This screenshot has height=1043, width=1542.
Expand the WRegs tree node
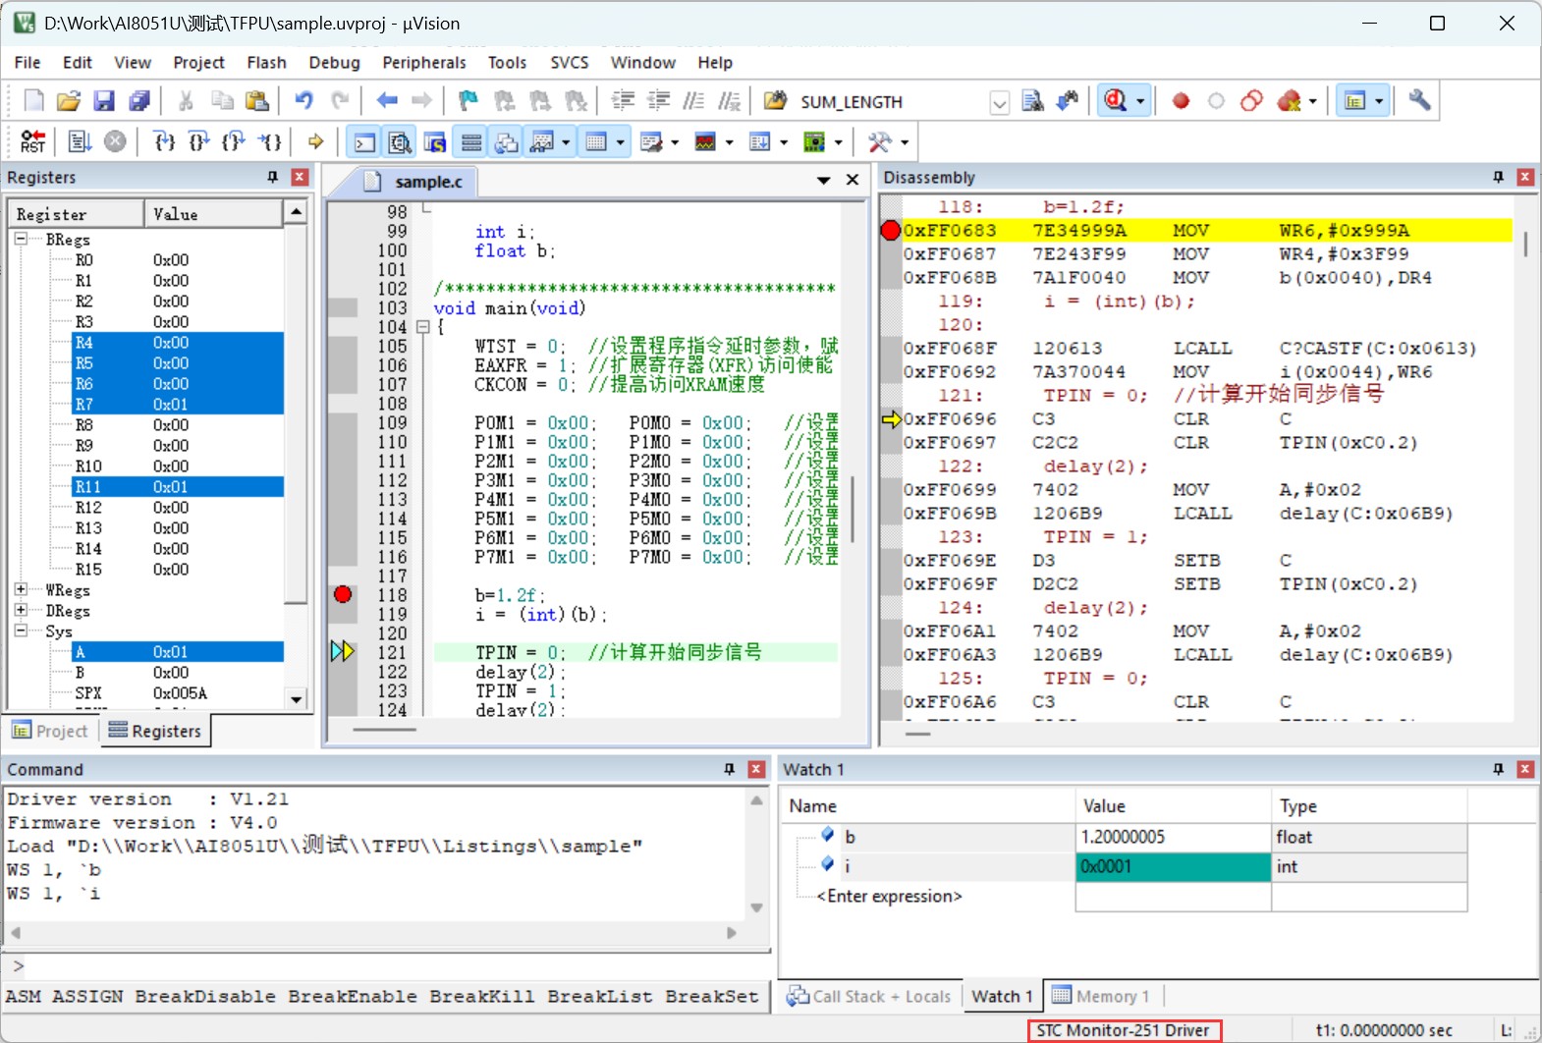tap(21, 589)
